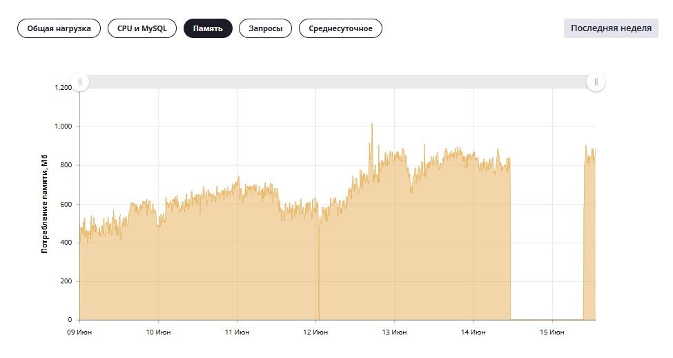The height and width of the screenshot is (358, 673).
Task: Click the highest memory spike above 1,000
Action: tap(371, 124)
